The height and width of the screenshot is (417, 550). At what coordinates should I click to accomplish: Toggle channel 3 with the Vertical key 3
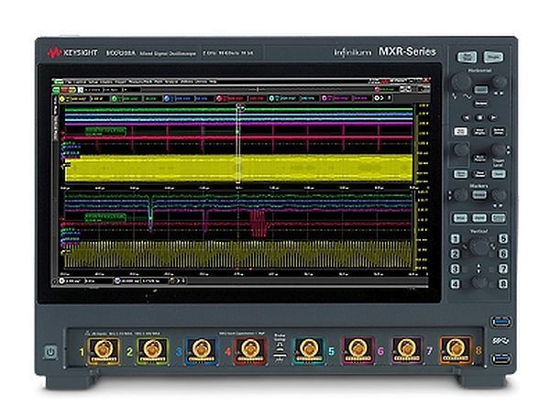point(456,269)
